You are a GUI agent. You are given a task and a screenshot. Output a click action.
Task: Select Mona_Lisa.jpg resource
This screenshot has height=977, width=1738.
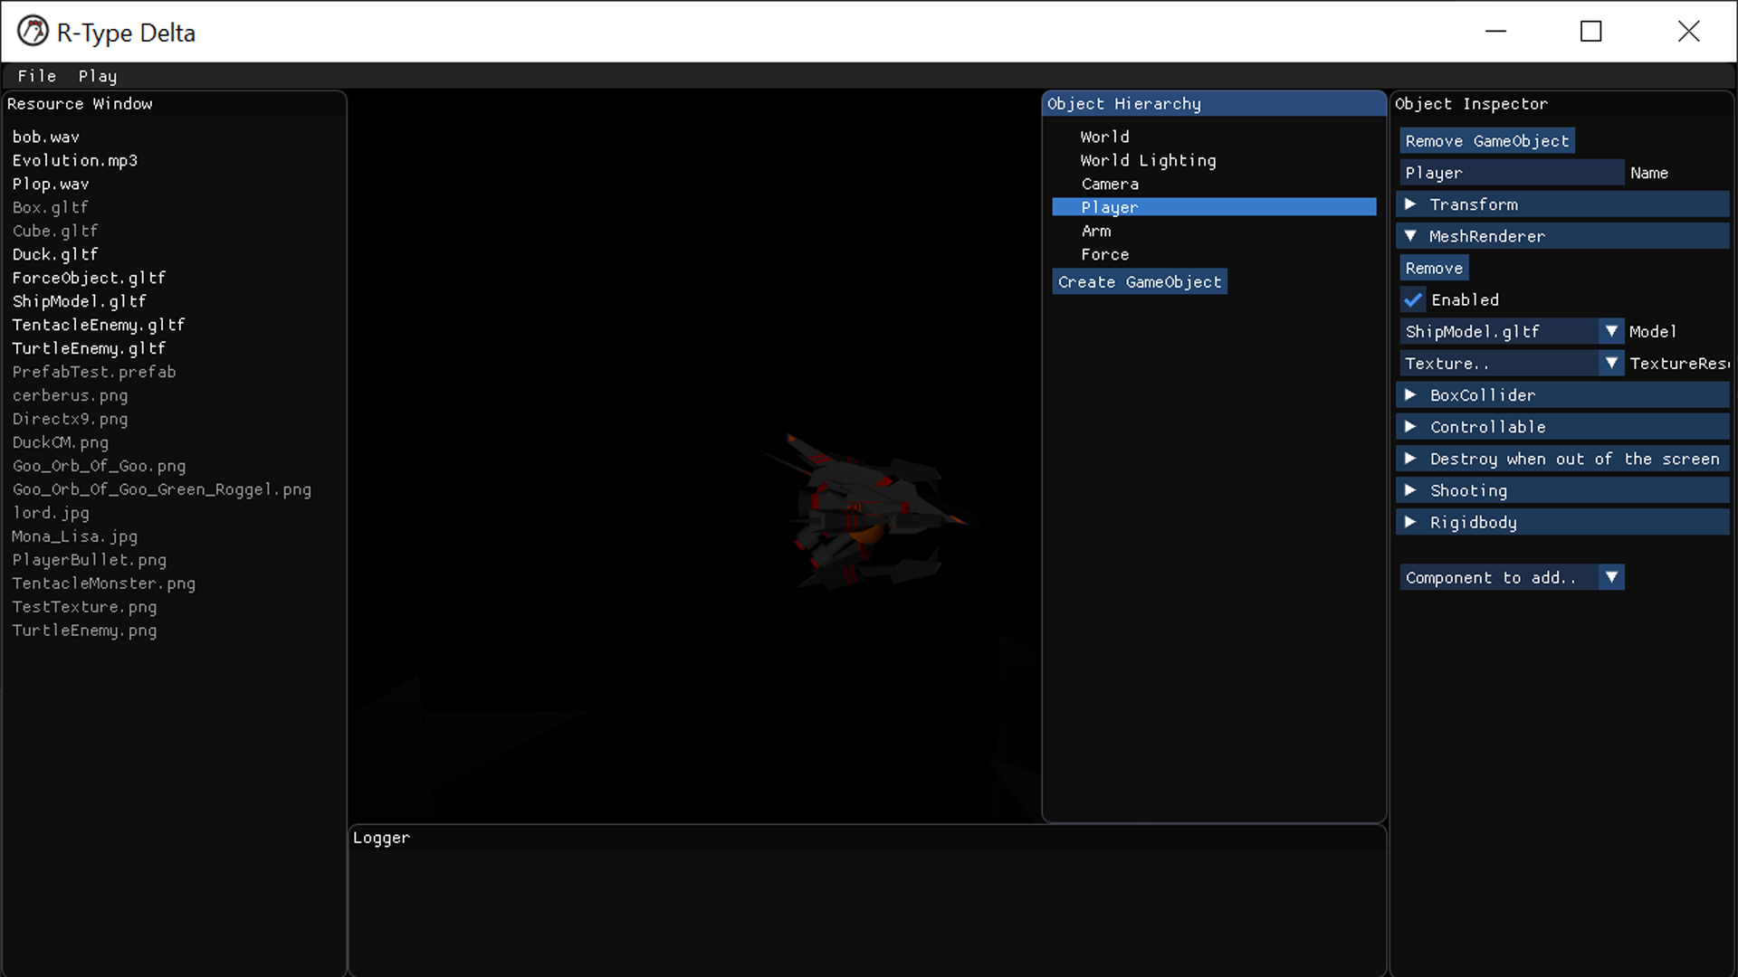click(75, 536)
